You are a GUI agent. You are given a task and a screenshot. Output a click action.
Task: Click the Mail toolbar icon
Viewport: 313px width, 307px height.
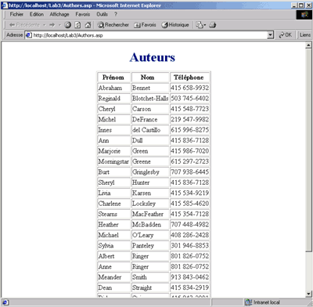(201, 25)
